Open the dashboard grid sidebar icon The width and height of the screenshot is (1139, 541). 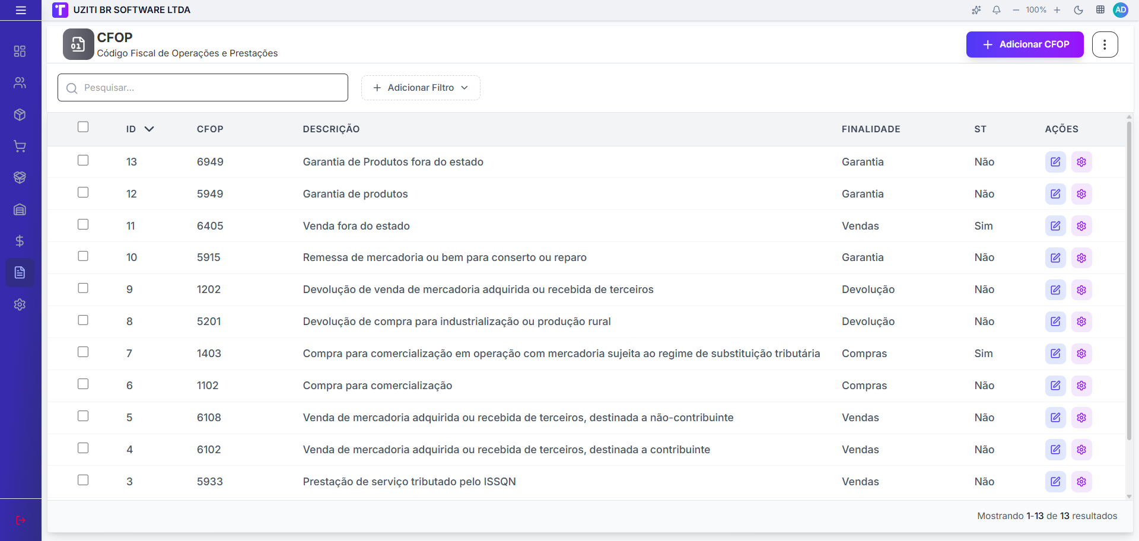coord(20,51)
